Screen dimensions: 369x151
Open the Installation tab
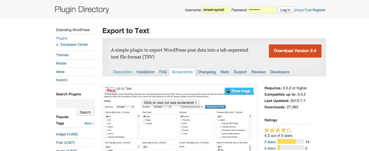point(145,72)
